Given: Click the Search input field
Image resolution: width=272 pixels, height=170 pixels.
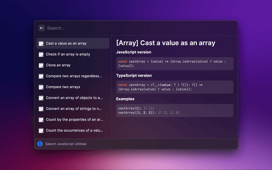Looking at the screenshot, I should pos(136,28).
